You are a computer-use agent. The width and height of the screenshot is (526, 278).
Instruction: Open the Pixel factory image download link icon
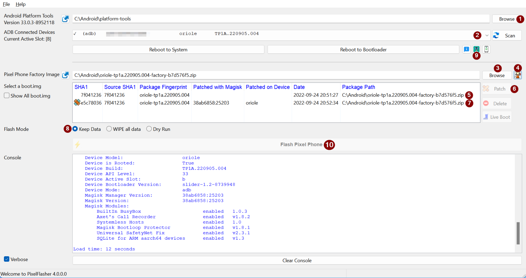(65, 75)
